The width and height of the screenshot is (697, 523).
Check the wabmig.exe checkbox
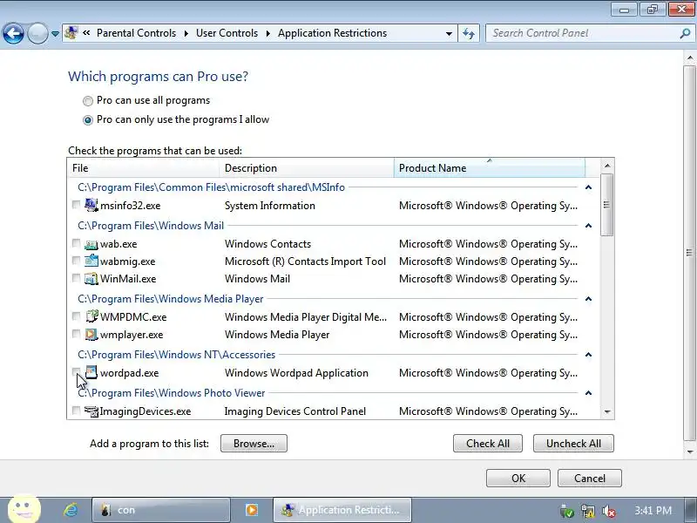point(76,260)
